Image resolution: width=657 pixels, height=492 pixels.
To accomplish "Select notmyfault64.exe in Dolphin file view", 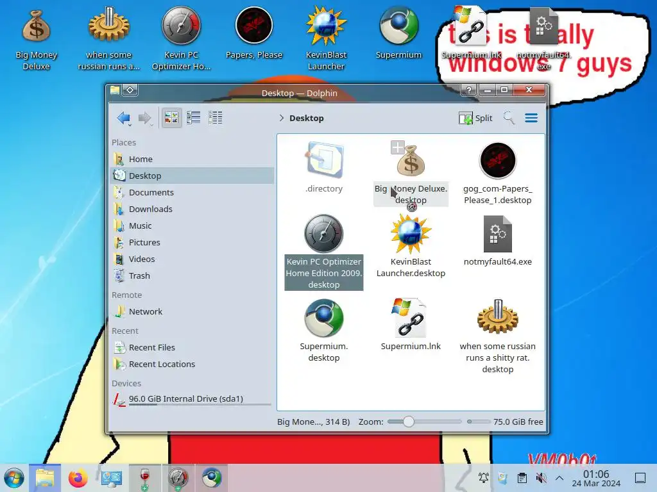I will pyautogui.click(x=497, y=241).
